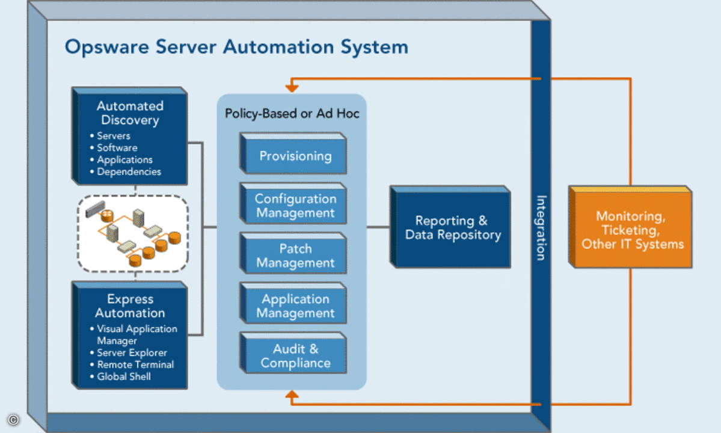Click the Patch Management box
The image size is (721, 433).
pos(293,253)
